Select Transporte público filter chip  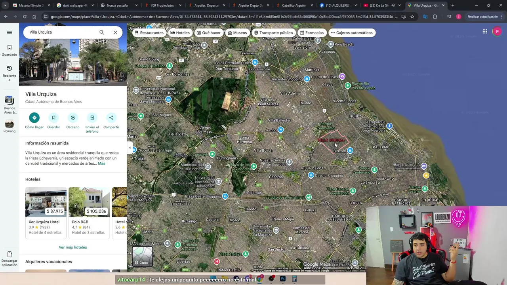[x=273, y=33]
